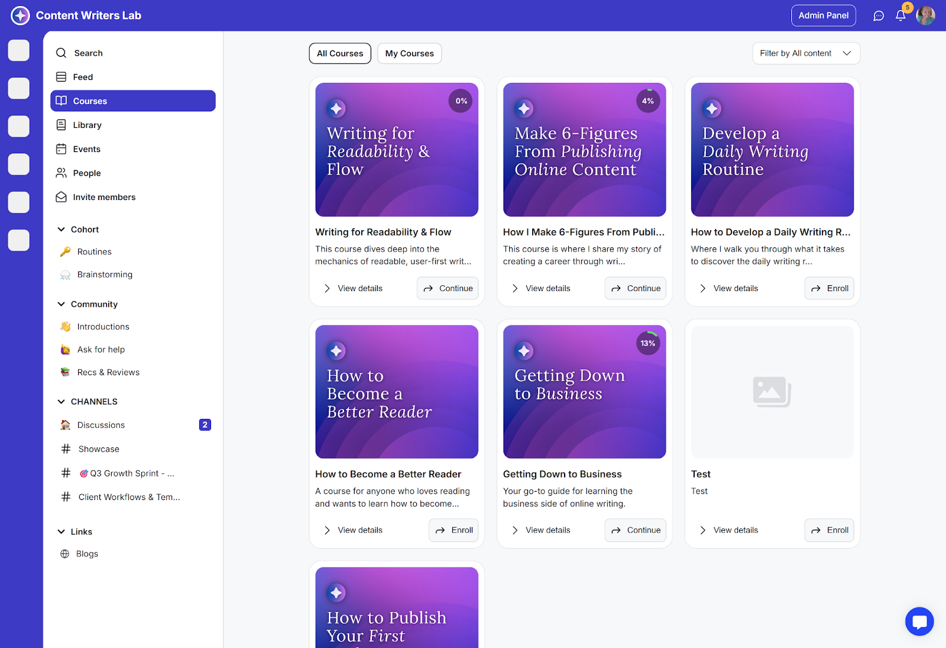Switch to the My Courses tab
946x648 pixels.
coord(409,53)
